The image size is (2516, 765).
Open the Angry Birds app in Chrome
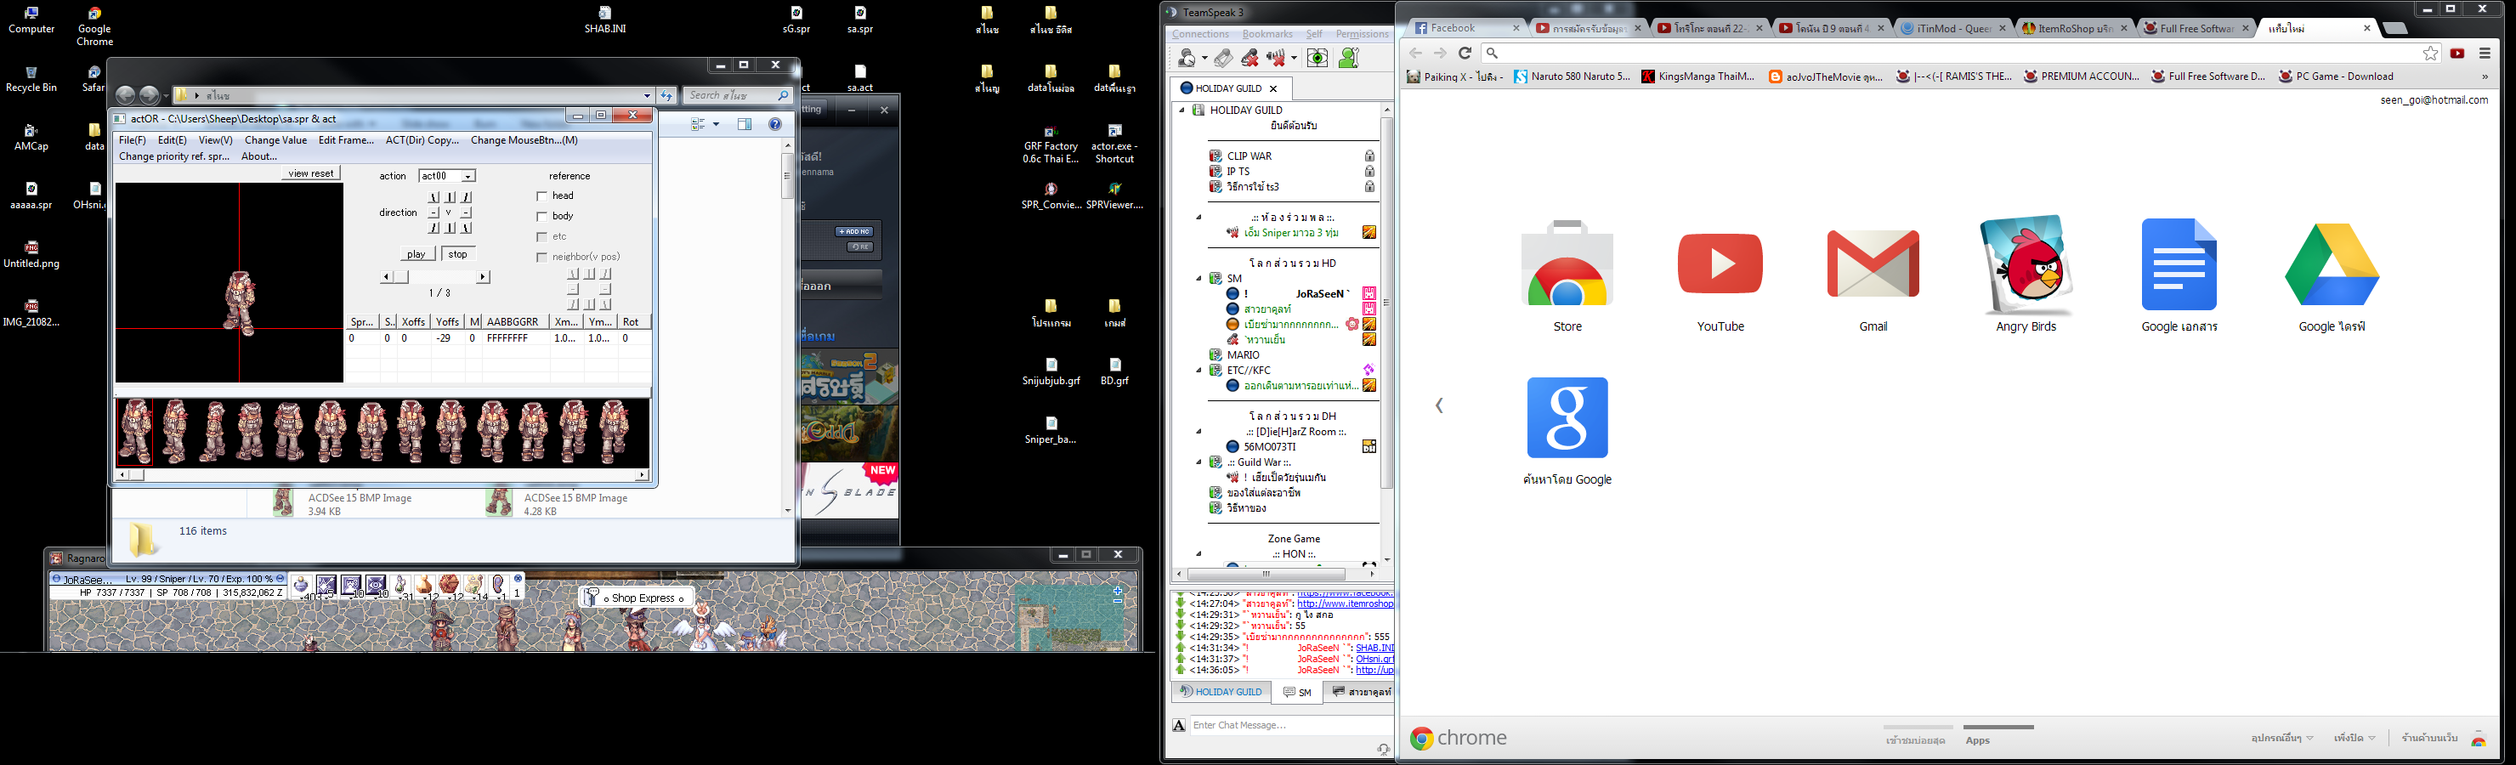[2026, 263]
